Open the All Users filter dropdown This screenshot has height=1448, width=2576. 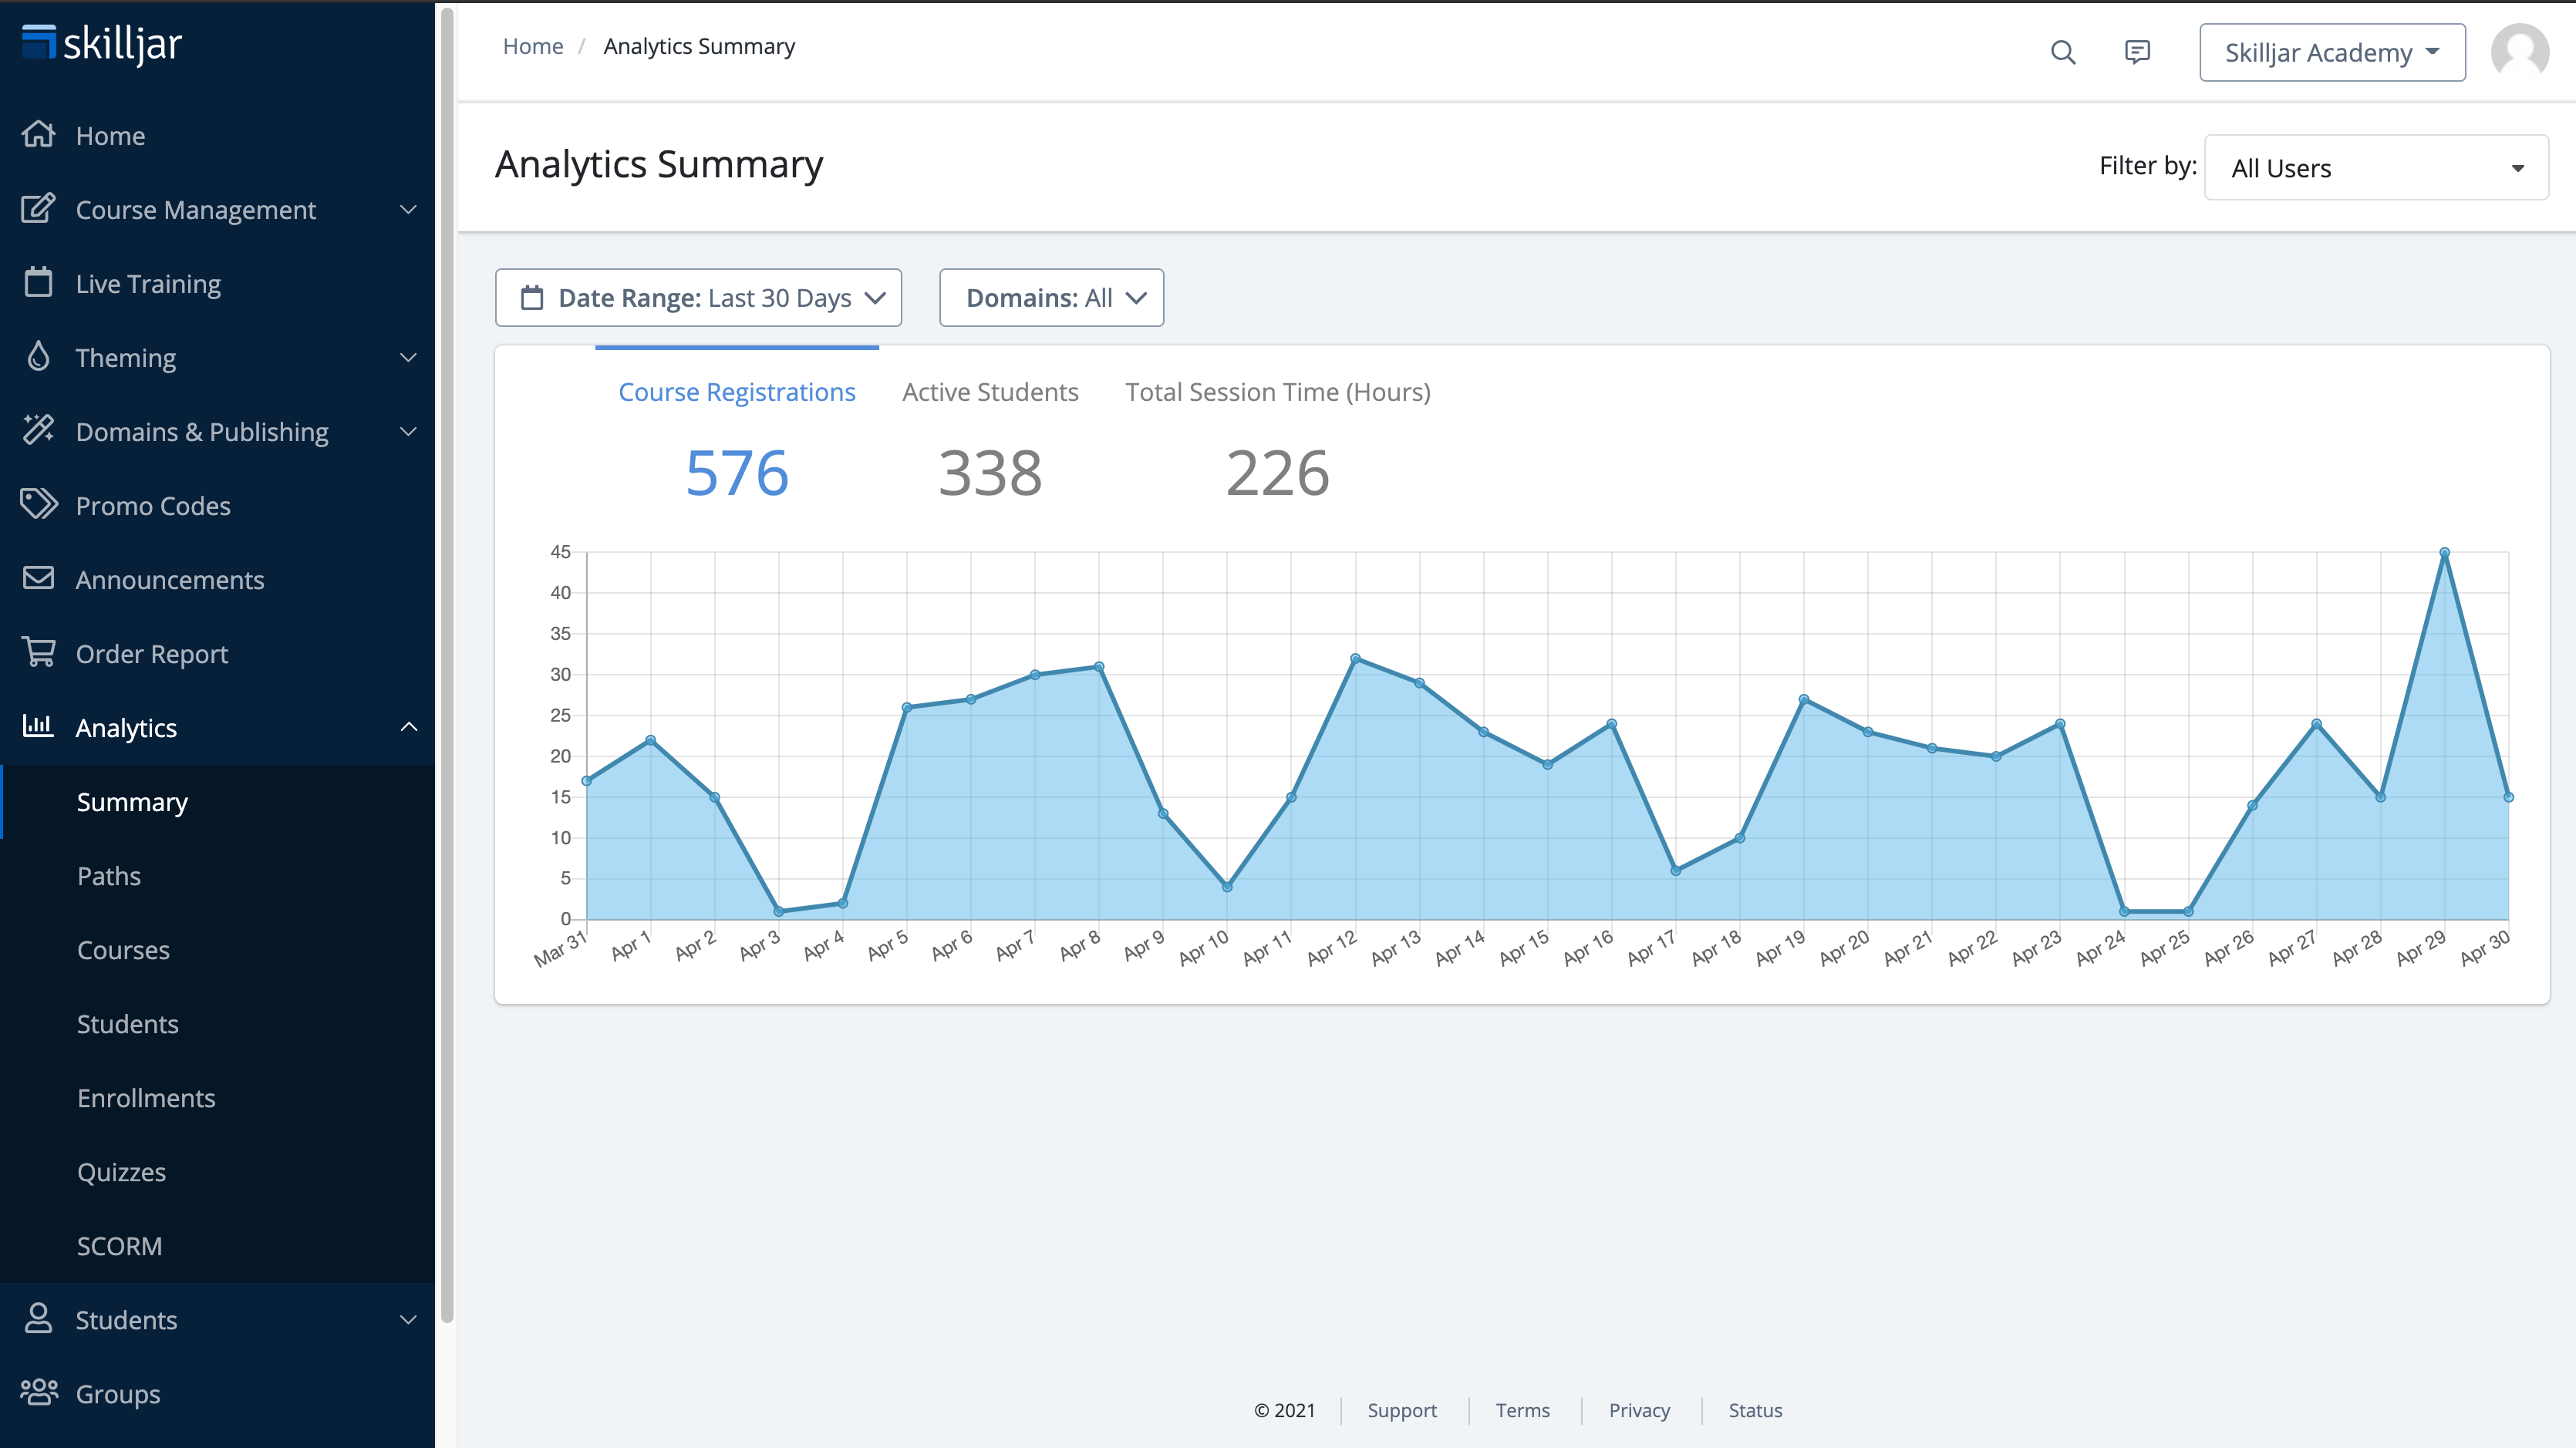(2376, 168)
